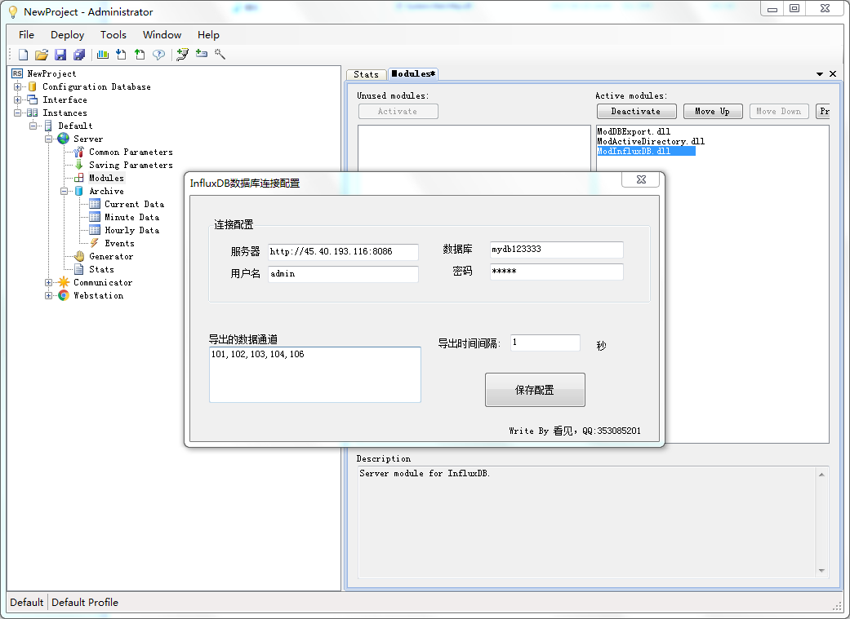850x619 pixels.
Task: Open a project using the folder toolbar icon
Action: [x=41, y=54]
